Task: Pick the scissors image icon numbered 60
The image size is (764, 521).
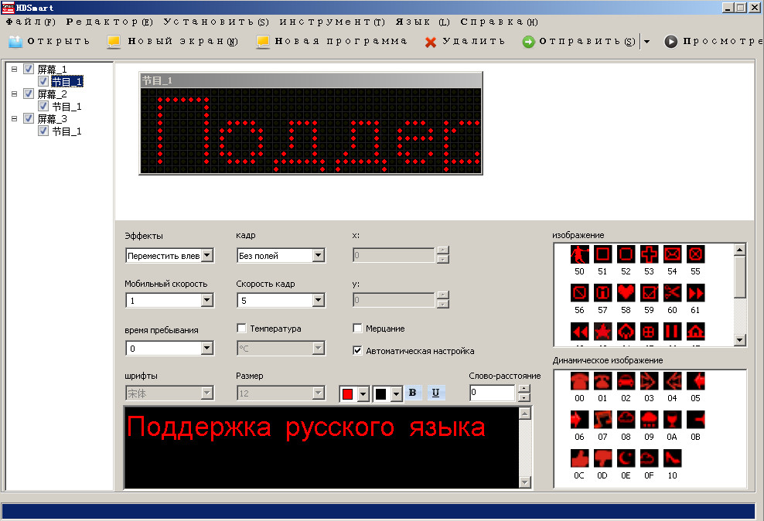Action: (672, 293)
